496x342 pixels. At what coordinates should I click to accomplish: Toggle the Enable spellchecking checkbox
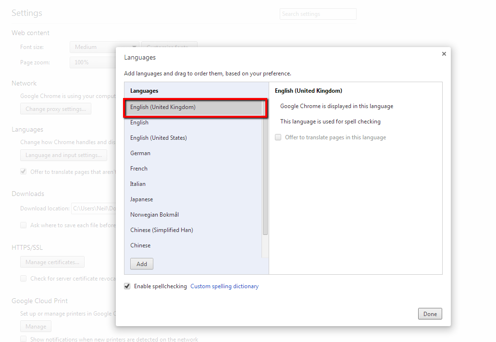click(x=127, y=286)
